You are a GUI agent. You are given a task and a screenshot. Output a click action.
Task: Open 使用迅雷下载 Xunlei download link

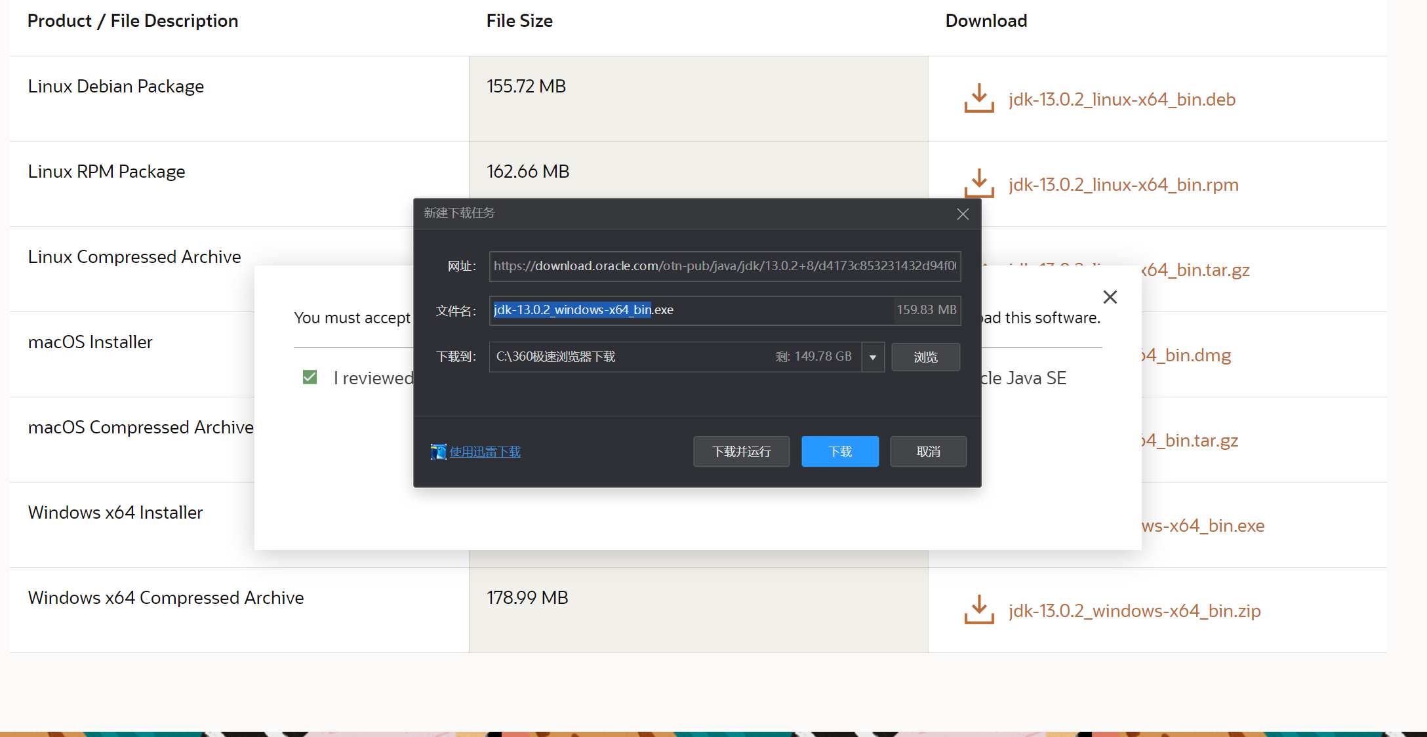point(485,452)
